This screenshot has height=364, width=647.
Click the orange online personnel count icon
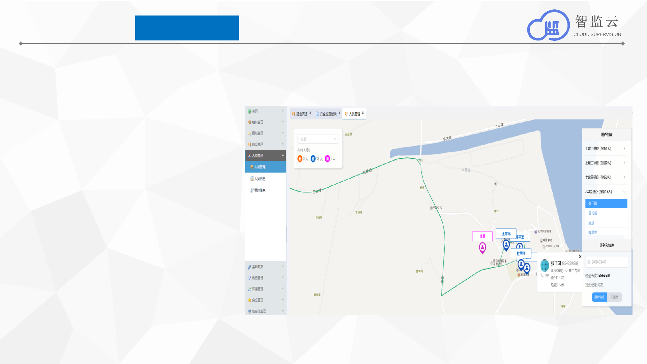(300, 159)
